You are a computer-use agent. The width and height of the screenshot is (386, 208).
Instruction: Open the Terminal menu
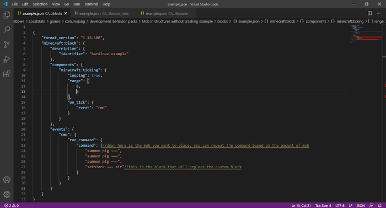click(x=91, y=4)
